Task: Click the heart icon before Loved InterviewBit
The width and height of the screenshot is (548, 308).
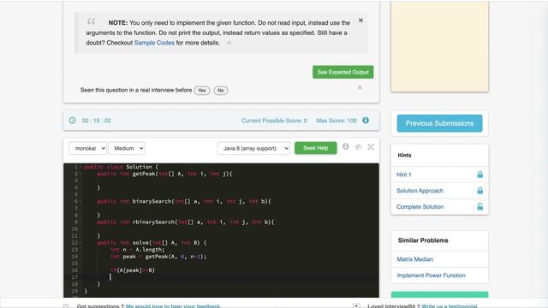Action: pos(356,306)
